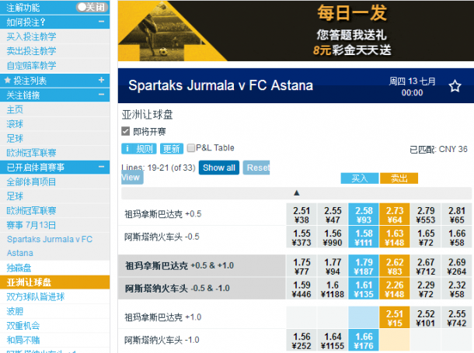Collapse the 关注链接 section

(x=101, y=95)
